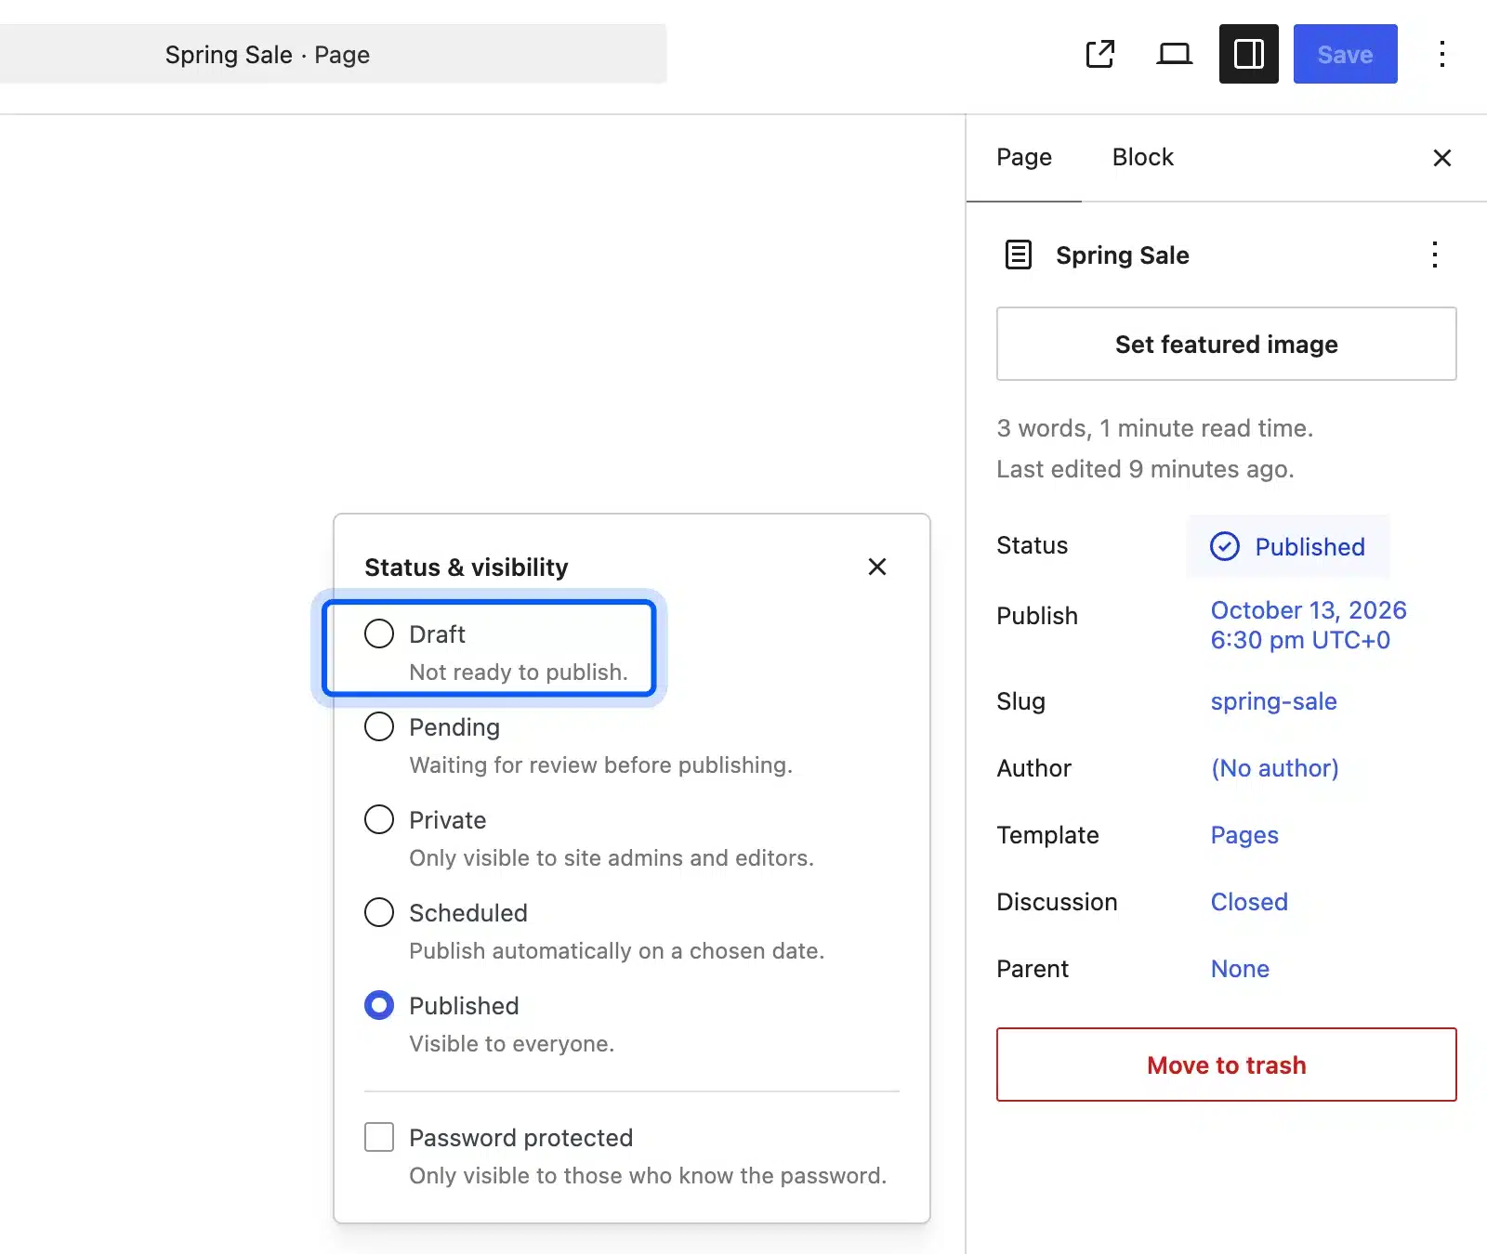Select the Private status radio button
Screen dimensions: 1487x1254
tap(379, 819)
